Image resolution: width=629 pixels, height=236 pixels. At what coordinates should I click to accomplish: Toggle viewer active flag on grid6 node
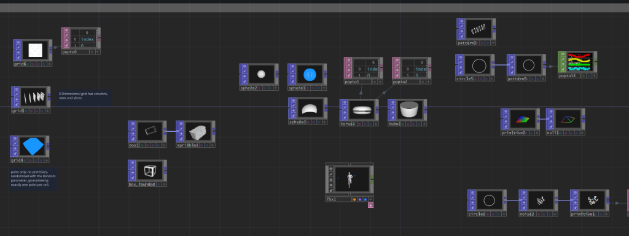point(18,42)
